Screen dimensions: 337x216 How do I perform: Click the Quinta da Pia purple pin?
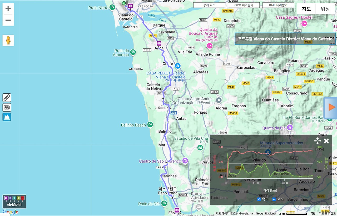pos(290,128)
